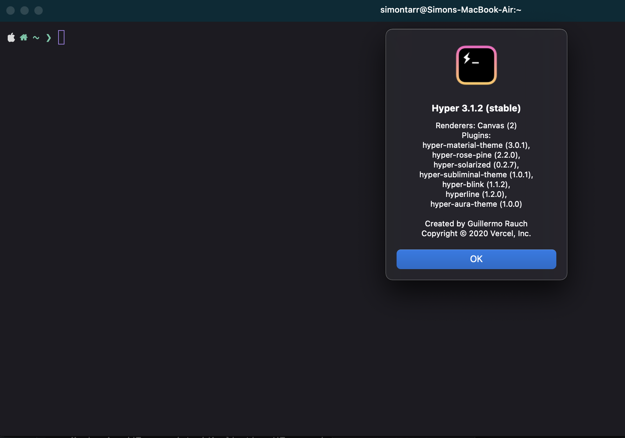Viewport: 625px width, 438px height.
Task: Click the green chevron arrow in the prompt
Action: [x=48, y=37]
